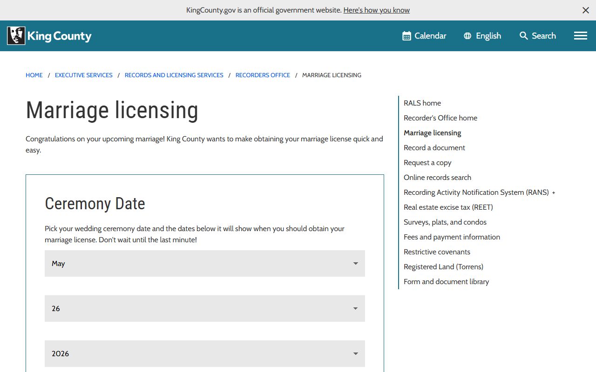The image size is (596, 372).
Task: Select Marriage licensing in sidebar
Action: coord(433,133)
